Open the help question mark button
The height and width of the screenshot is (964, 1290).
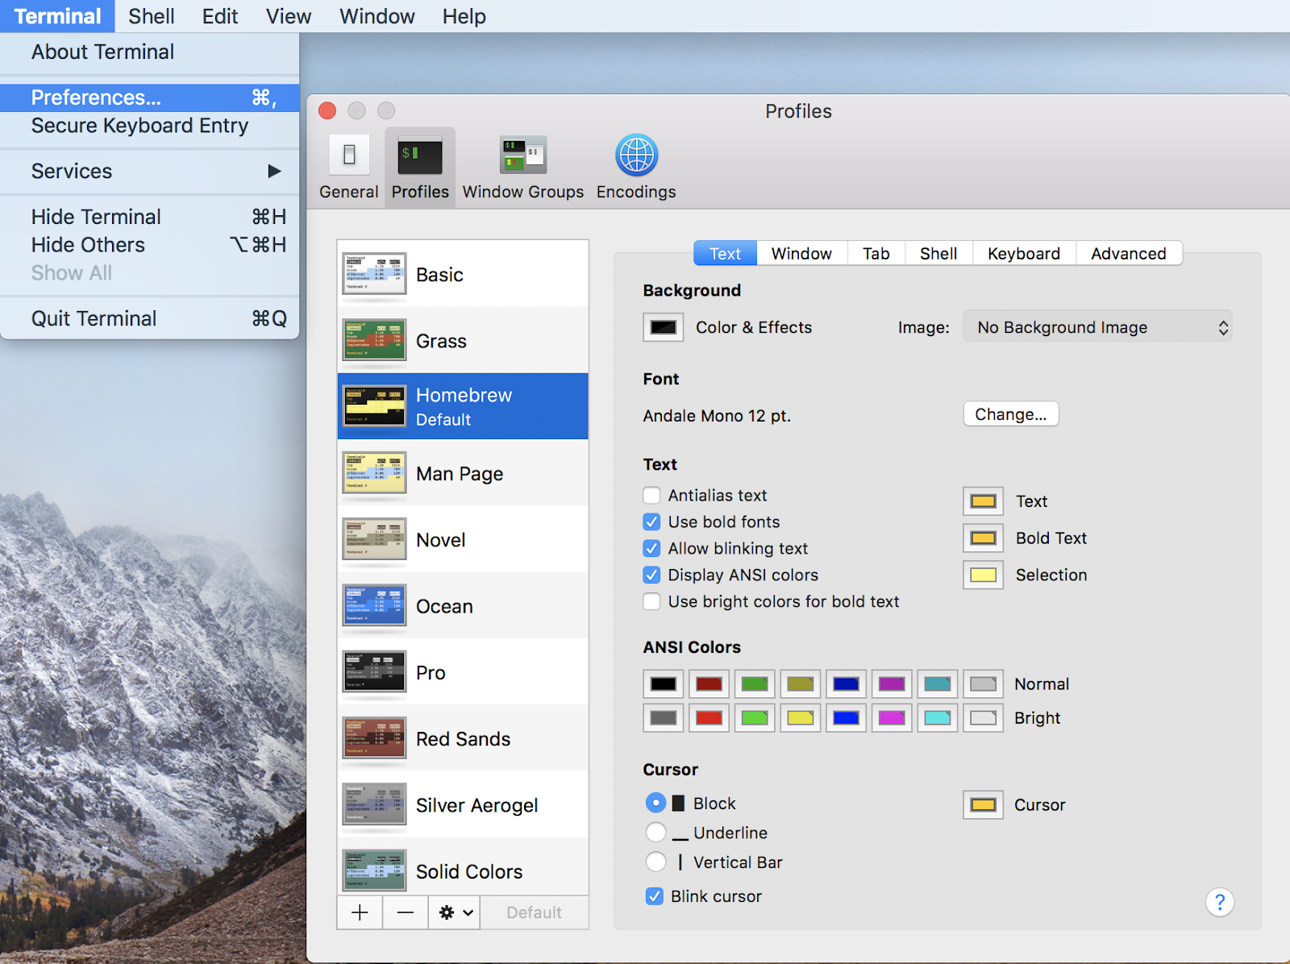[x=1220, y=902]
